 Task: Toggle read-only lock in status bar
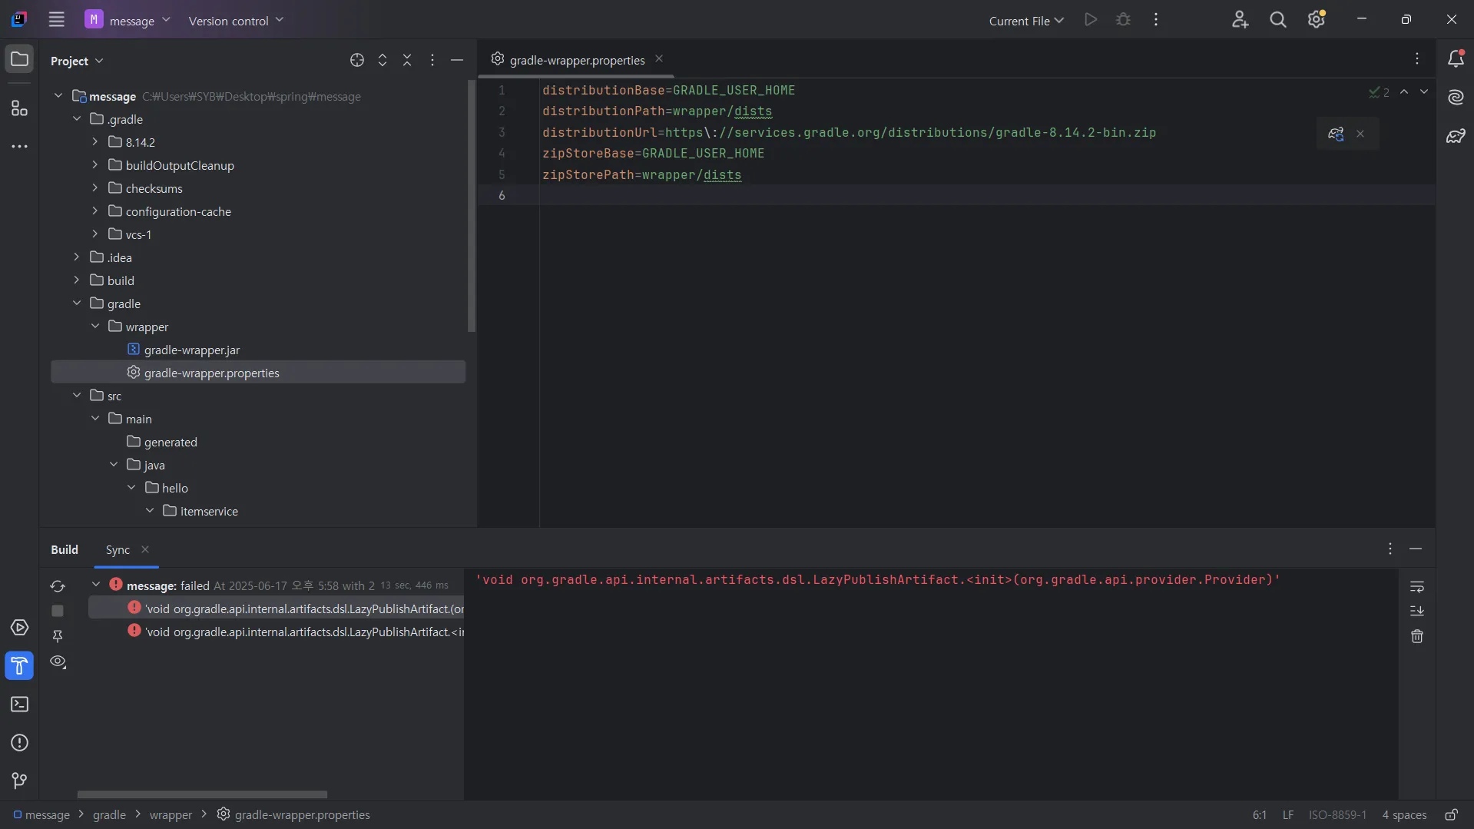point(1451,814)
